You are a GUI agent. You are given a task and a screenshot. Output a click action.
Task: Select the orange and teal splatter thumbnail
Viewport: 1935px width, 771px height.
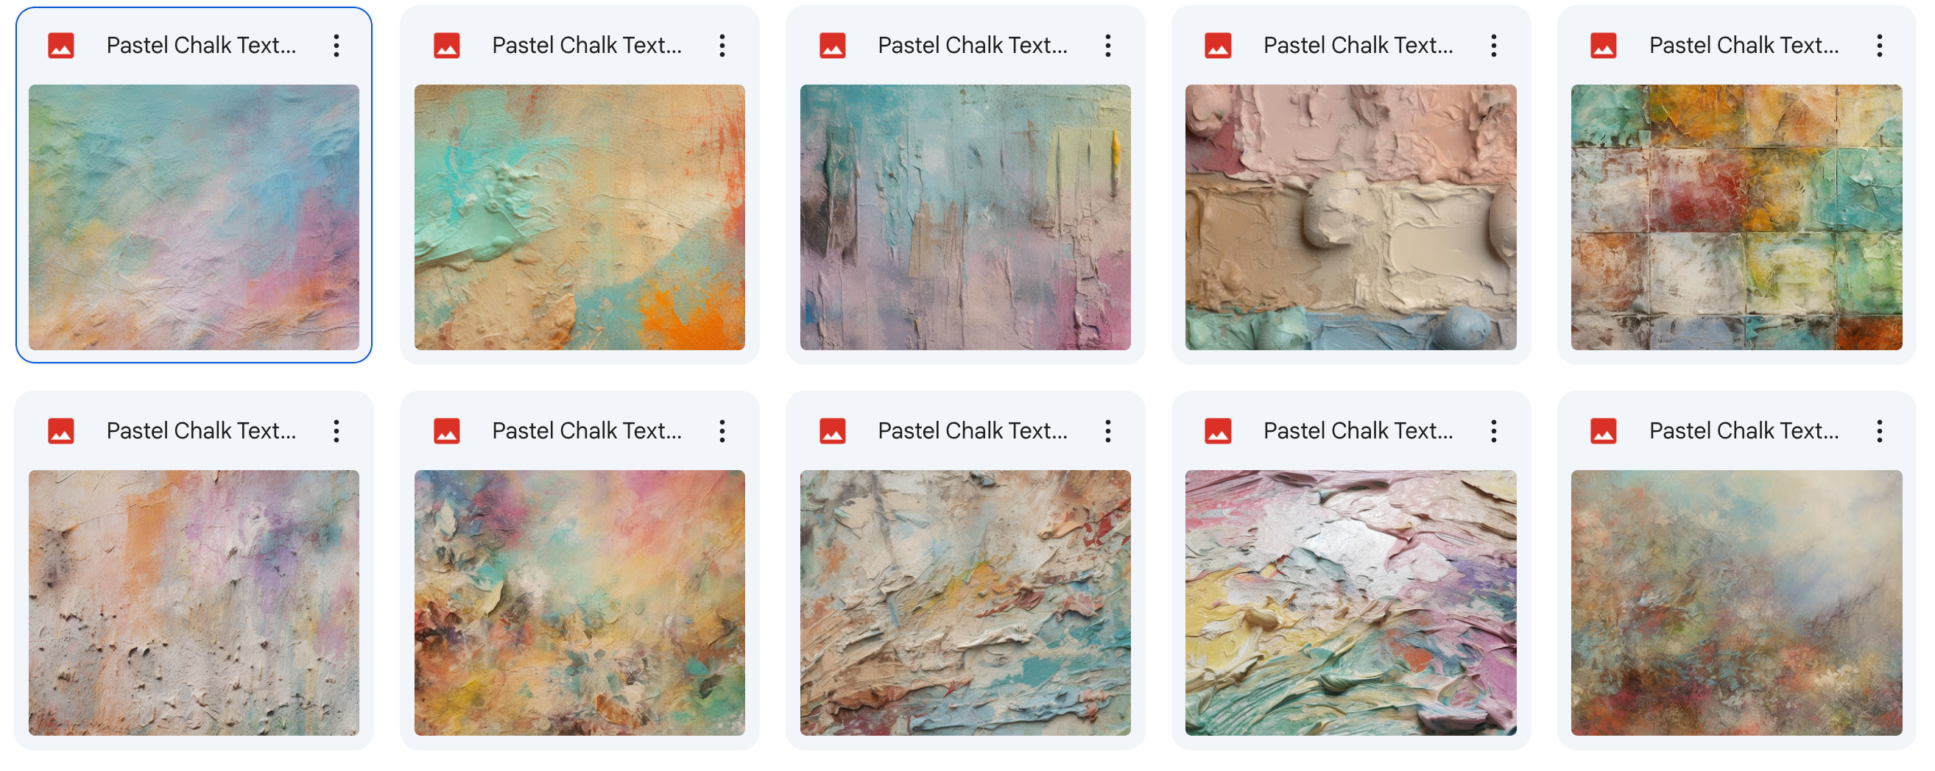coord(580,217)
